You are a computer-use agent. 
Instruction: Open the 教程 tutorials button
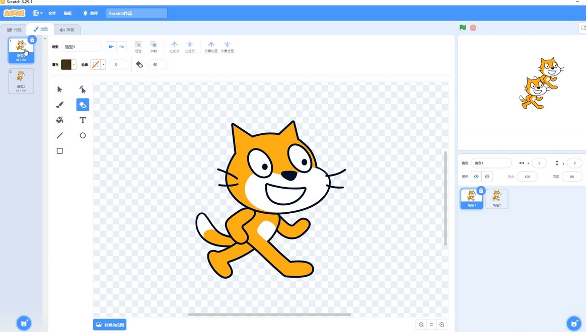tap(90, 13)
